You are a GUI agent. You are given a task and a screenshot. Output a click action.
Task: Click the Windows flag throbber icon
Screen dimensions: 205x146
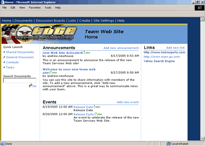click(200, 8)
